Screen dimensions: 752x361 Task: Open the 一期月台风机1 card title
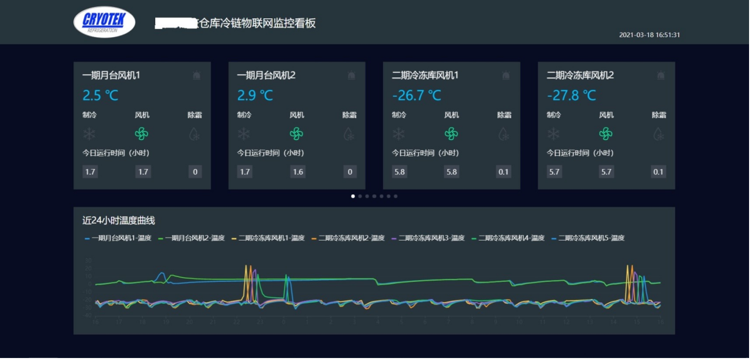click(111, 76)
